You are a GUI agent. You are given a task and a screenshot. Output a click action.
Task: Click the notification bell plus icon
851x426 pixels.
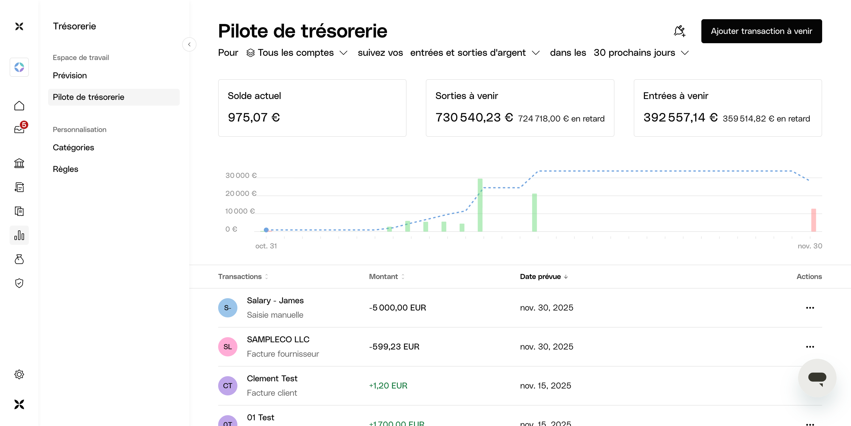coord(679,31)
